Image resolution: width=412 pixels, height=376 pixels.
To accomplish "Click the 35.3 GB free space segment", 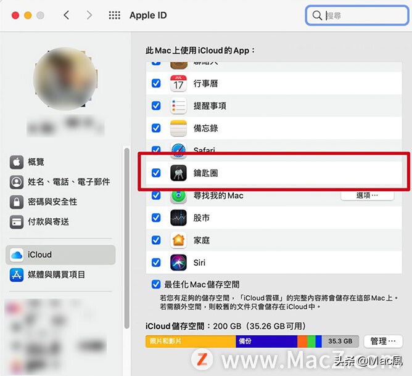I will [340, 341].
